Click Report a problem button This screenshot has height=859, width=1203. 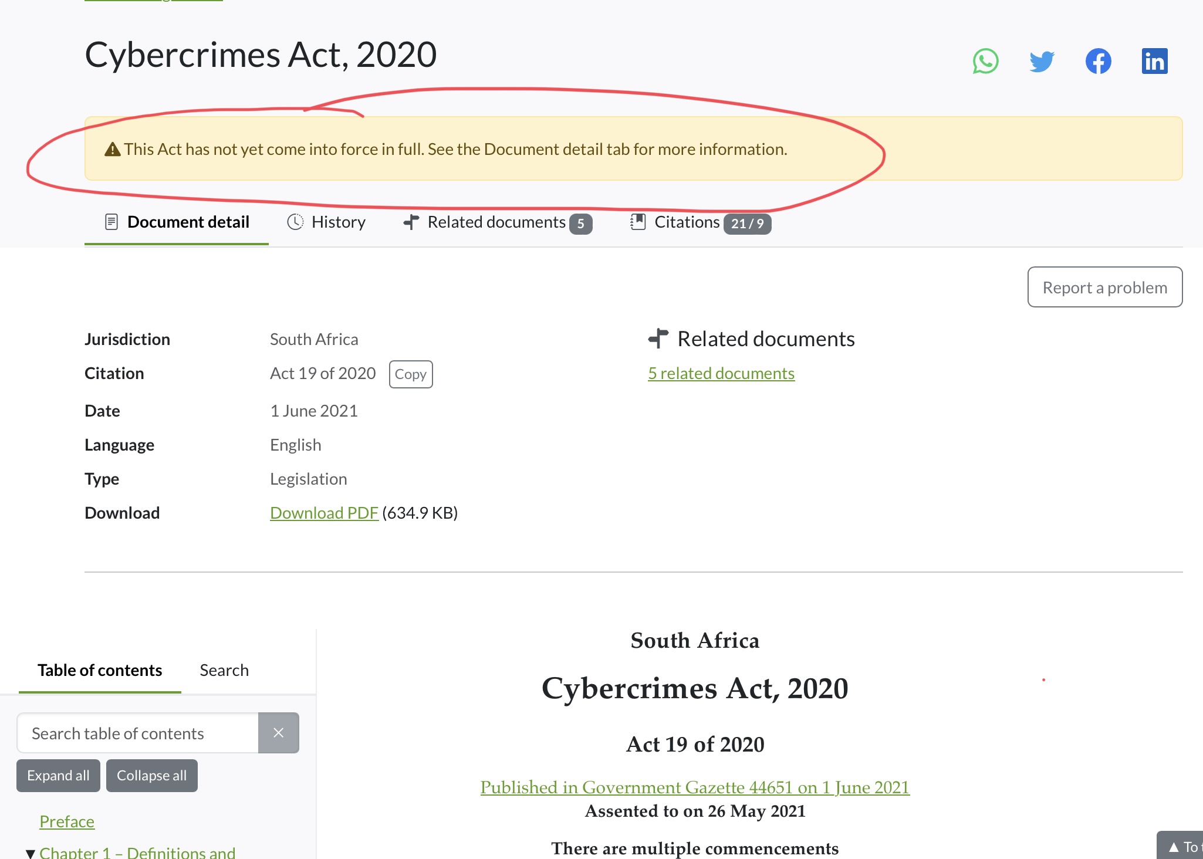(1104, 288)
